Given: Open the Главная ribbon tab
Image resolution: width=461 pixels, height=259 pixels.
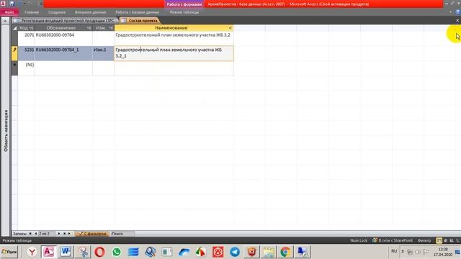Looking at the screenshot, I should 32,12.
